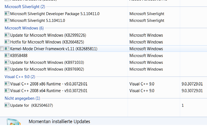Select the Kernel-Mode Driver Framework v1.11 row
The height and width of the screenshot is (126, 207).
54,49
